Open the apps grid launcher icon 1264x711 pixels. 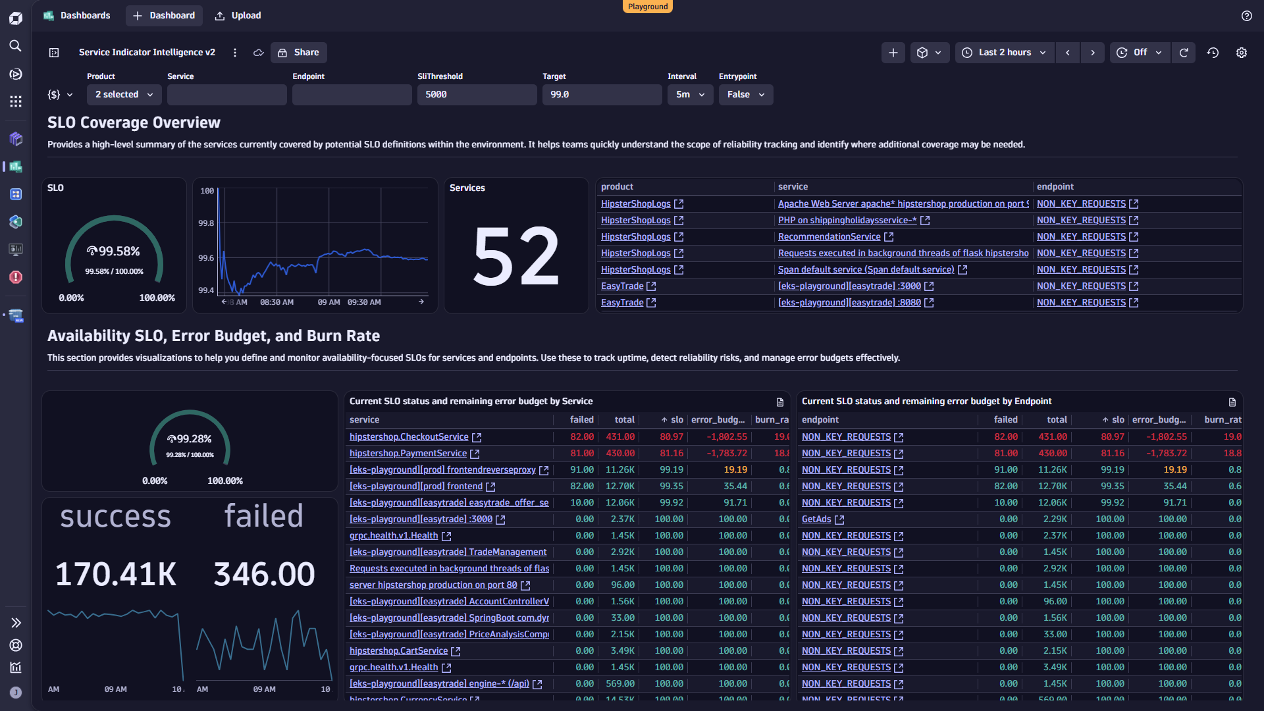(16, 101)
